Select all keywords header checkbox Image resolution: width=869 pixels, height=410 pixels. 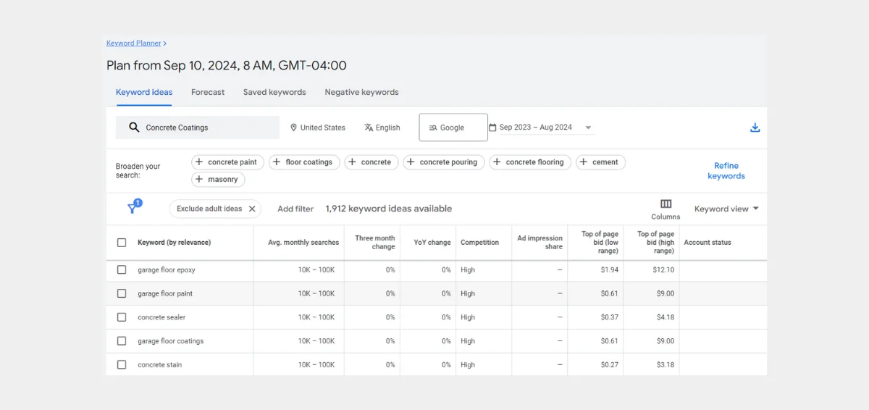click(x=122, y=243)
